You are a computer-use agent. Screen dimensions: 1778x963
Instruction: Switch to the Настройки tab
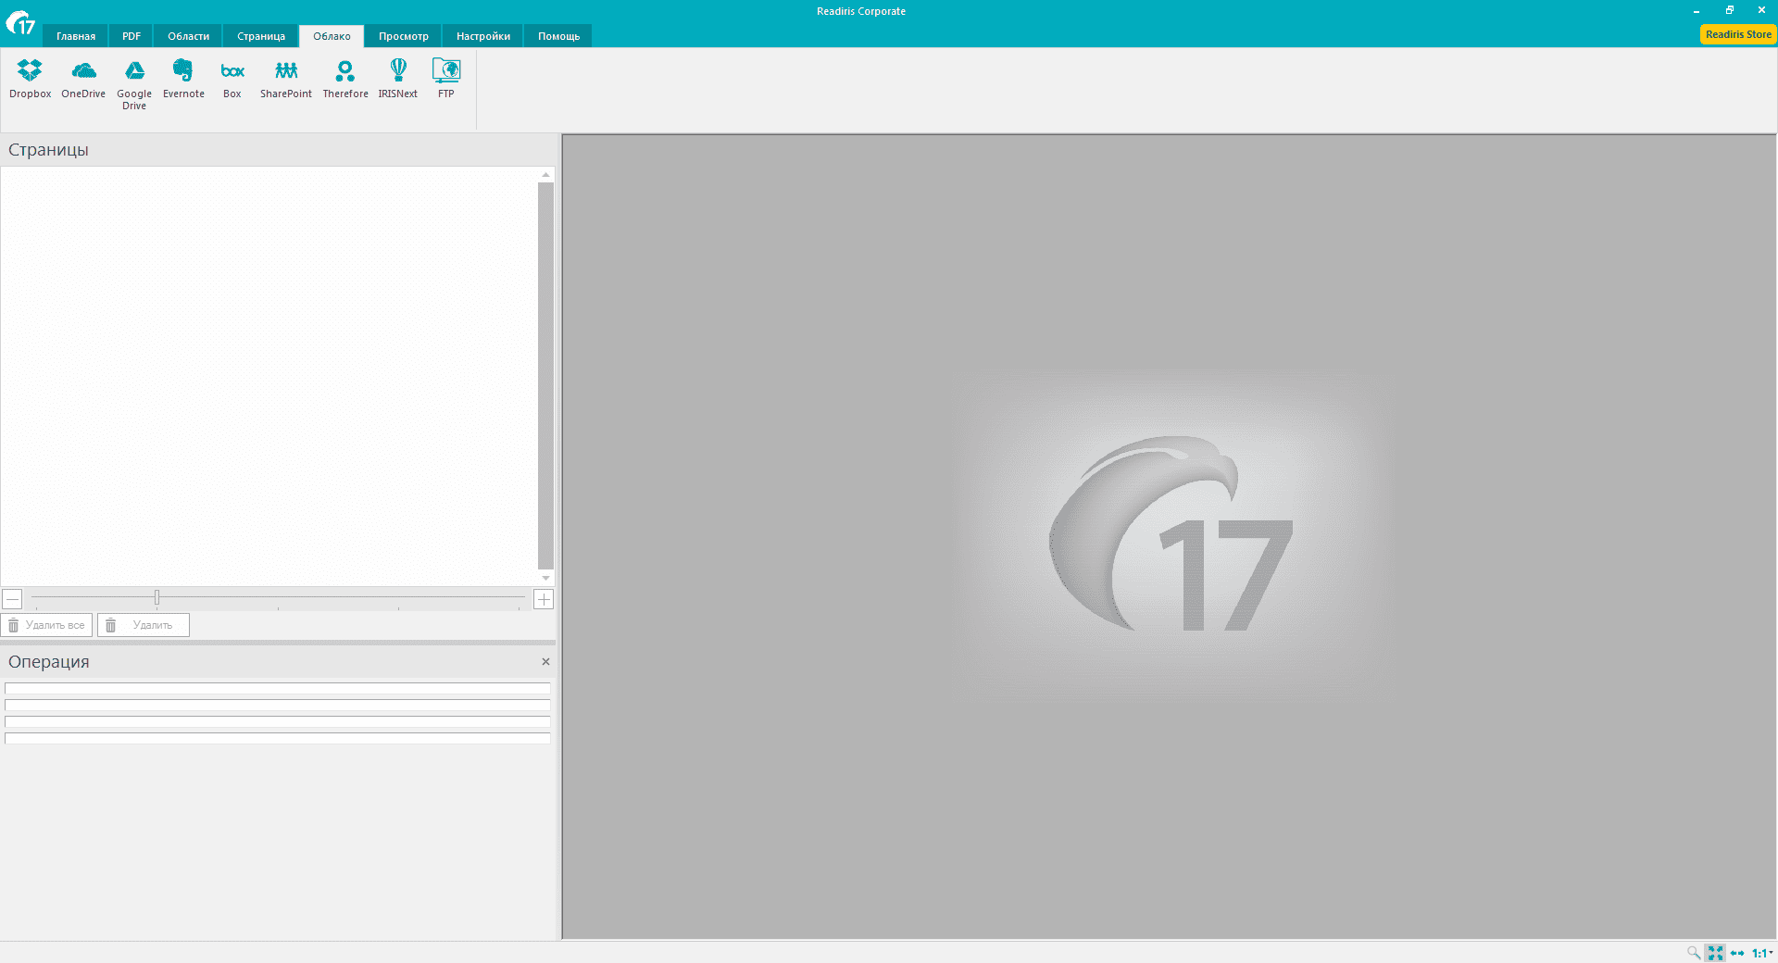click(483, 36)
